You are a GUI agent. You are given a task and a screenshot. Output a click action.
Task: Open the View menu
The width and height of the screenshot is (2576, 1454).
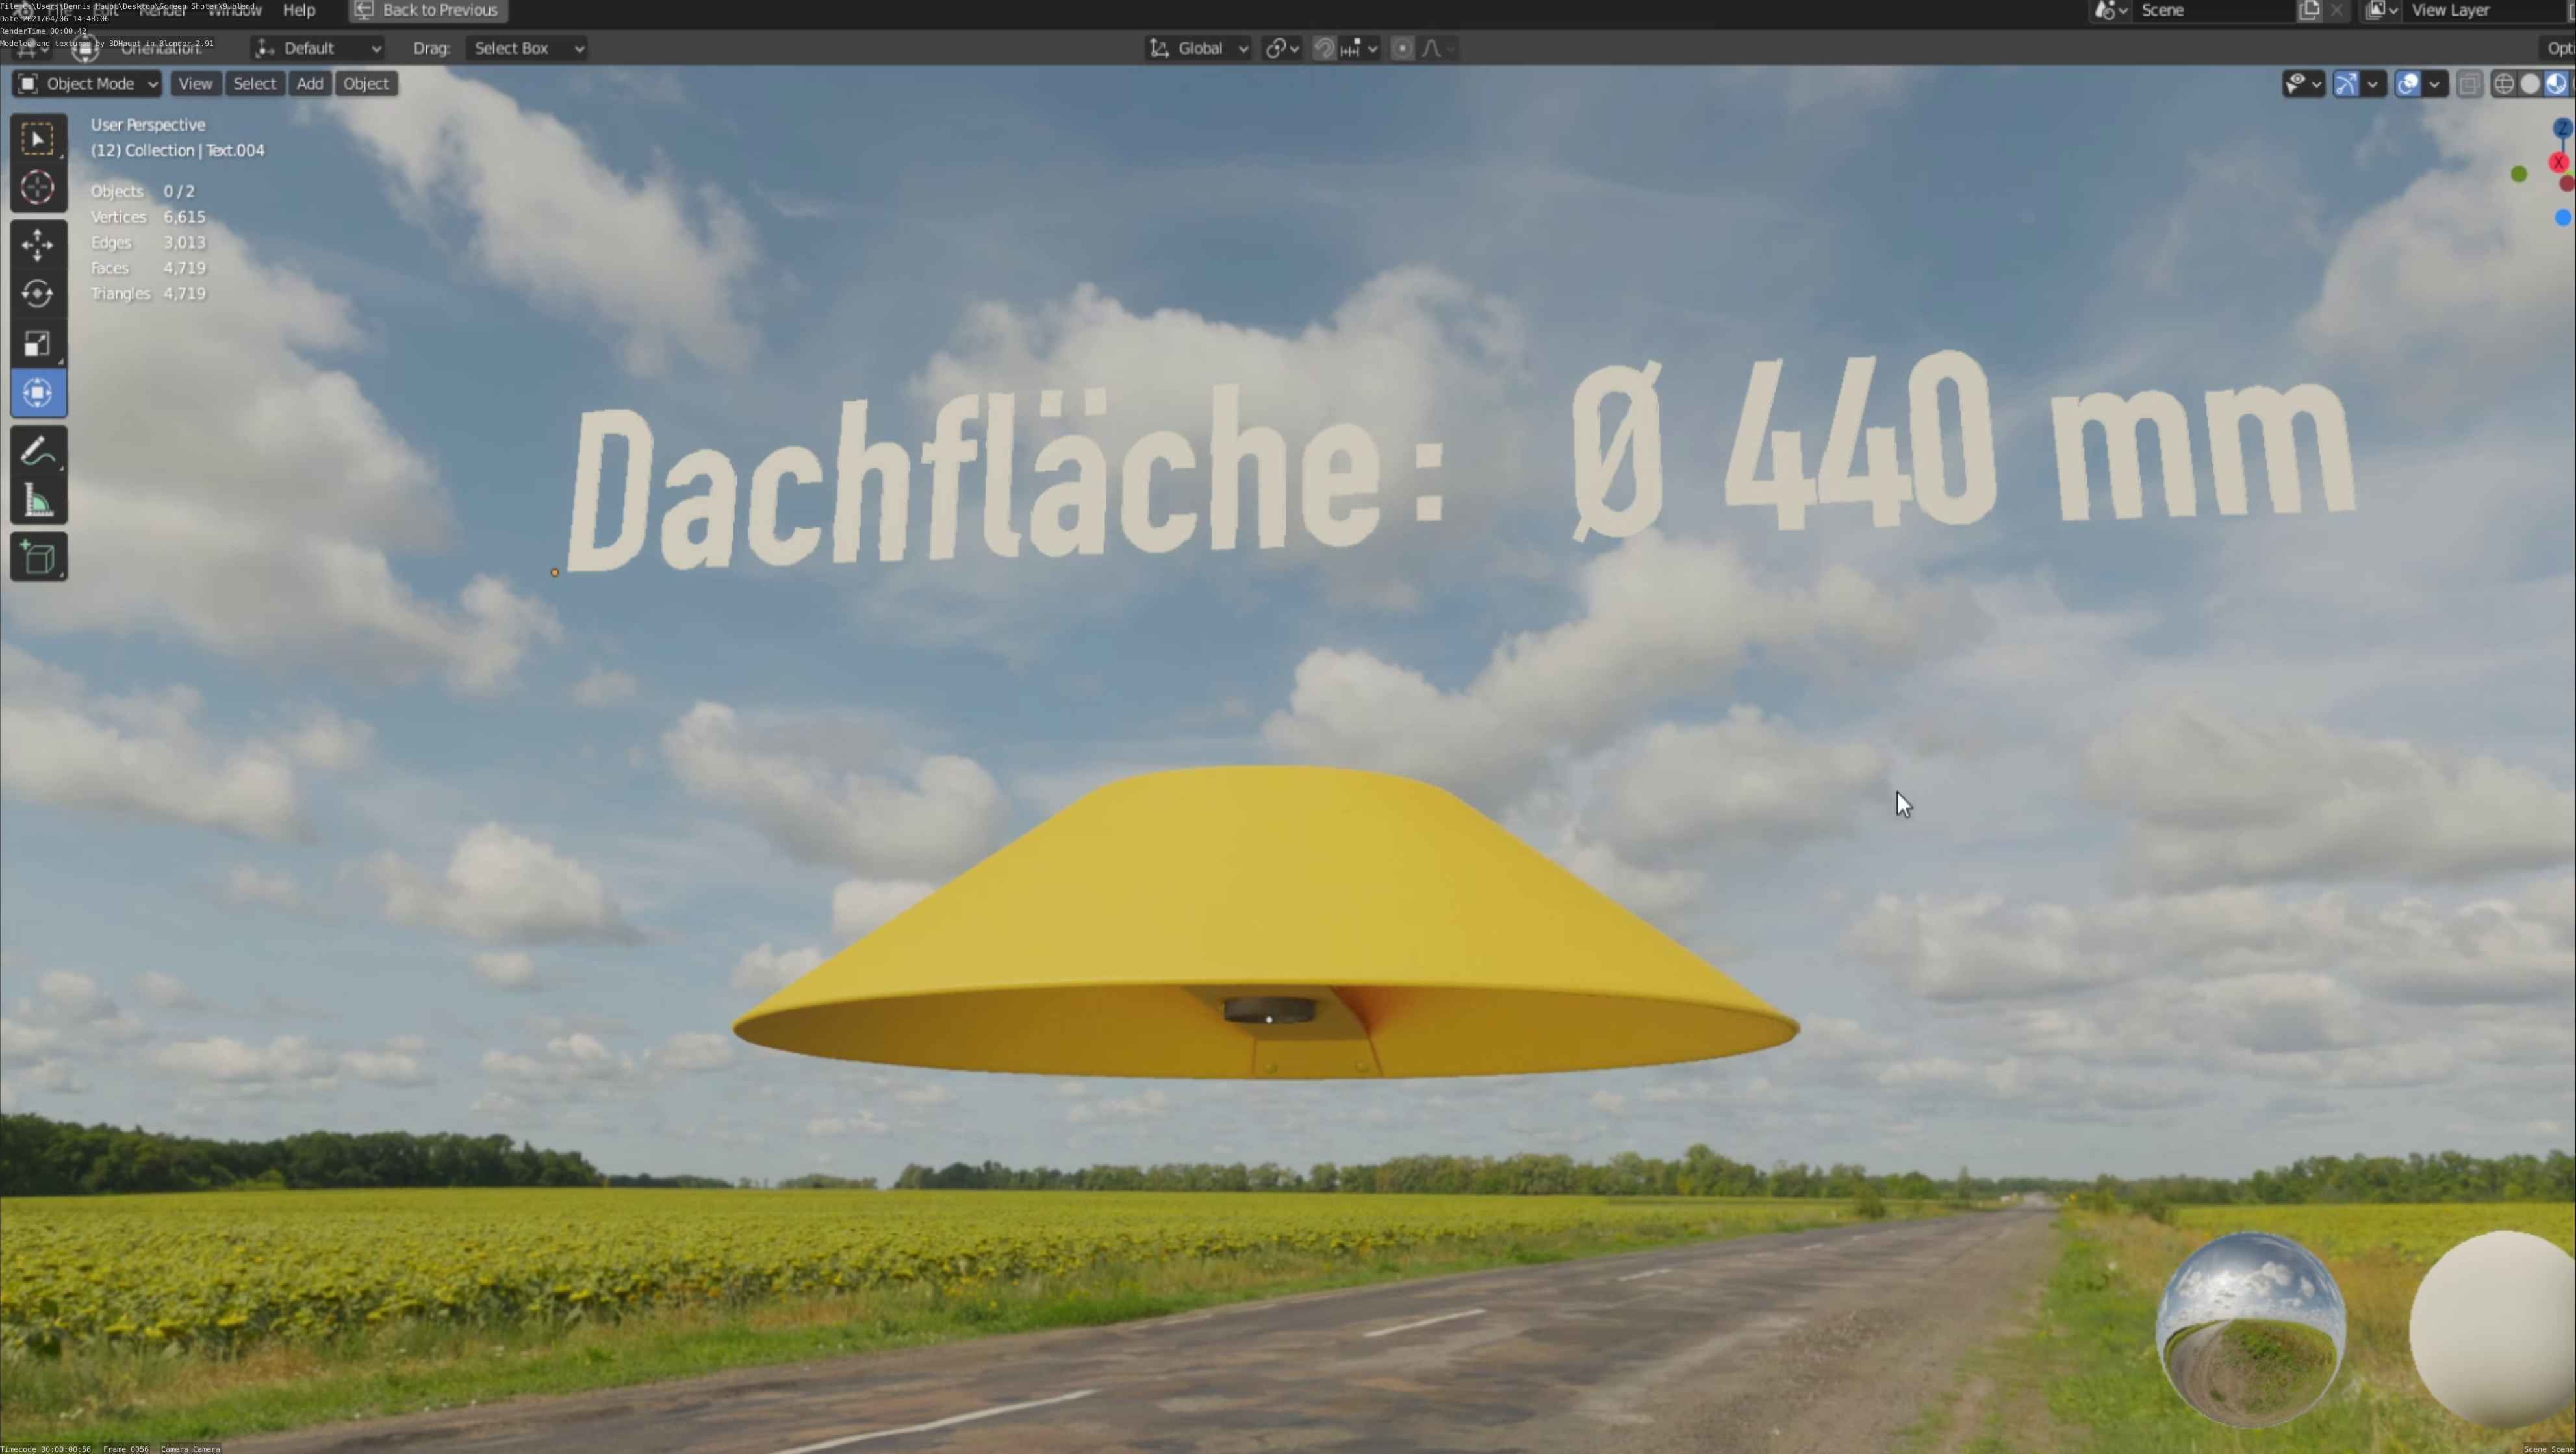195,84
